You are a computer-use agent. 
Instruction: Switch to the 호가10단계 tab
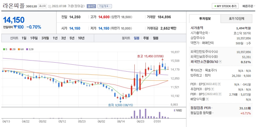tap(236, 19)
